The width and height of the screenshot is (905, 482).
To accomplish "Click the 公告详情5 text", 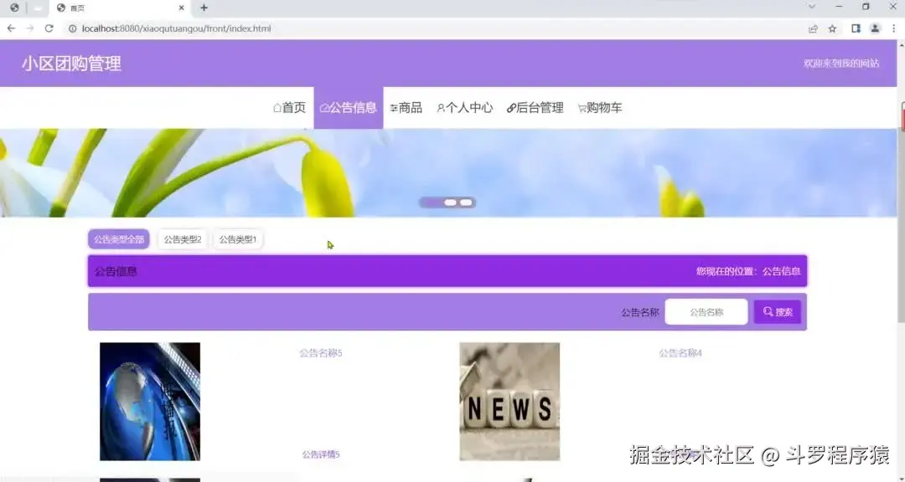I will (x=321, y=454).
